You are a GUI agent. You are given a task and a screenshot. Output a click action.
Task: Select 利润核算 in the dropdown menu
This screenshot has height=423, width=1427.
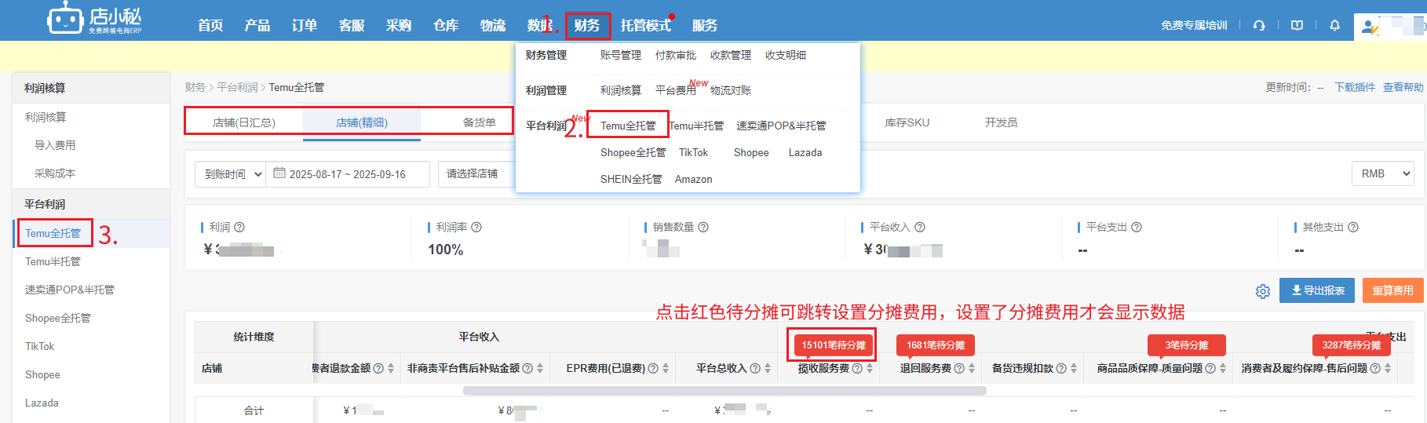click(x=621, y=90)
